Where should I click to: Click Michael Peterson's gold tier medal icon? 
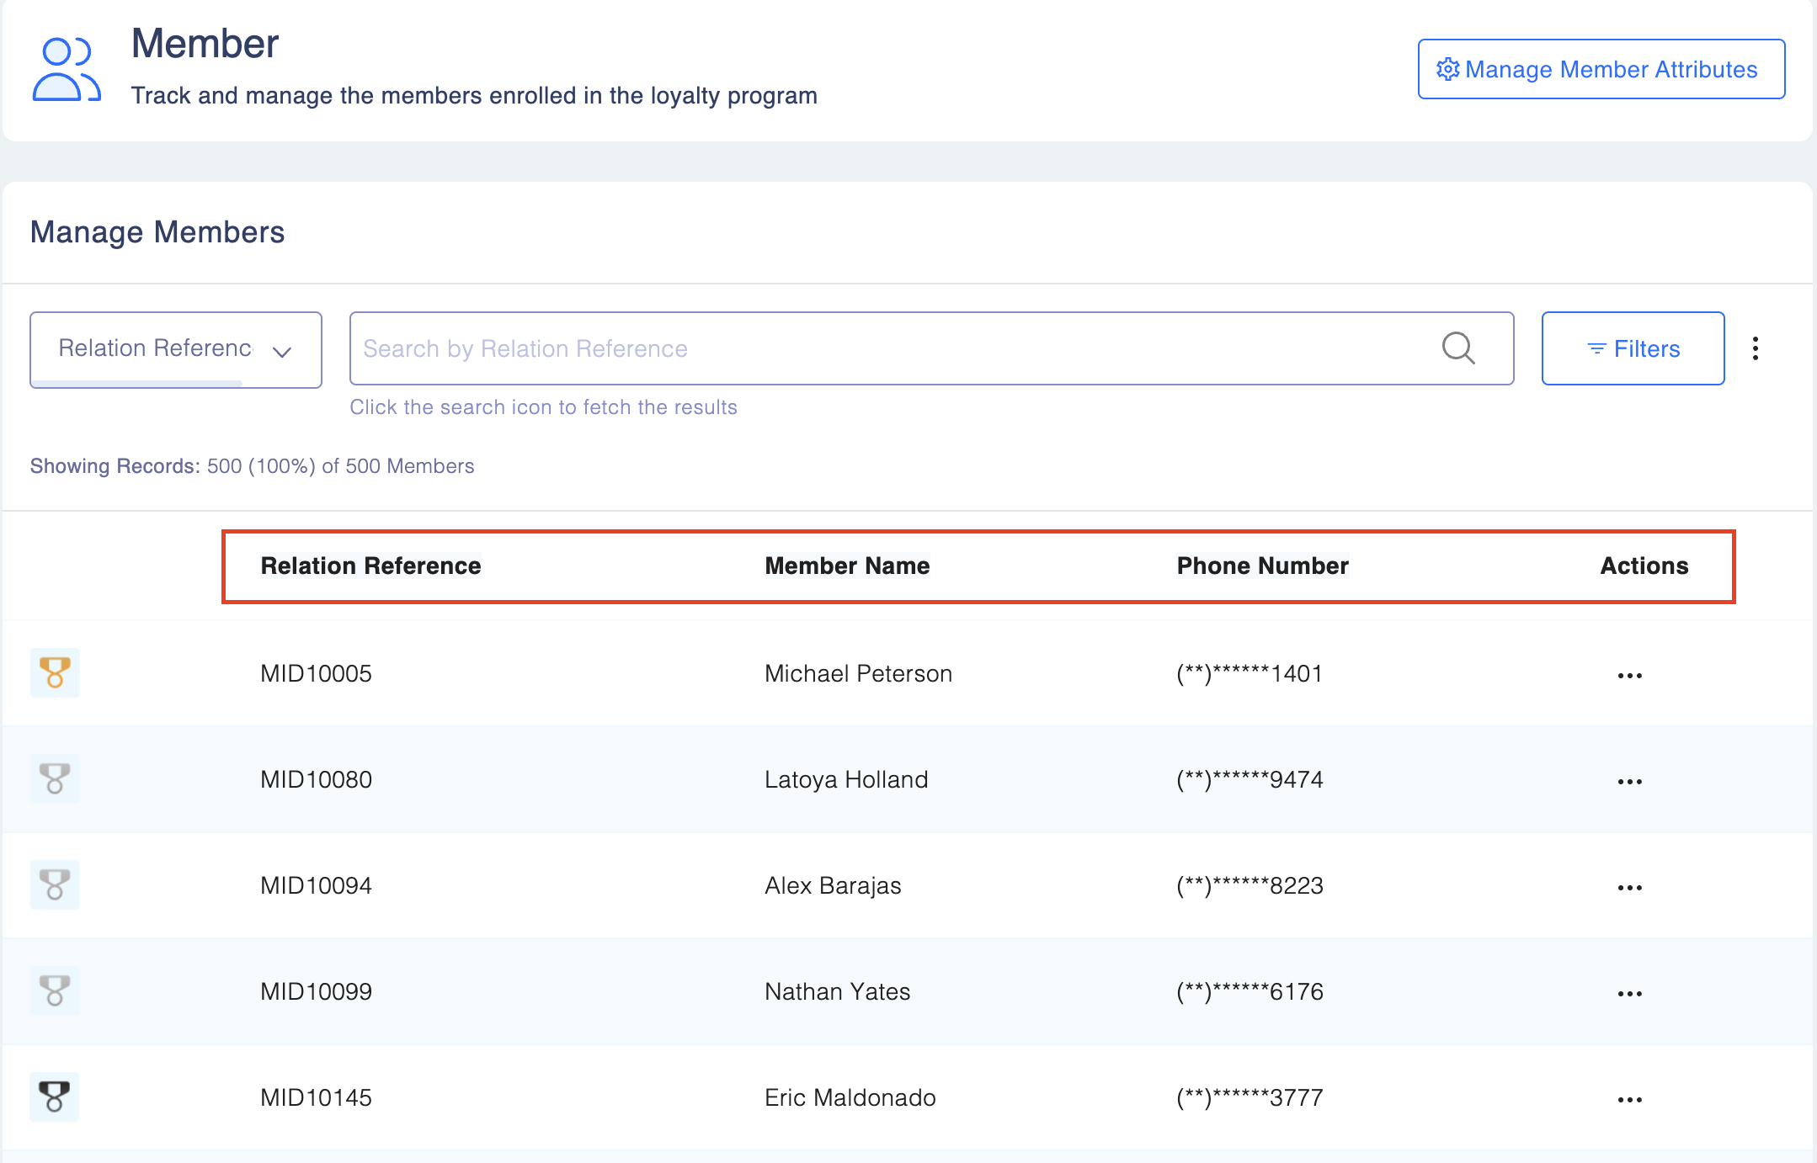coord(55,672)
